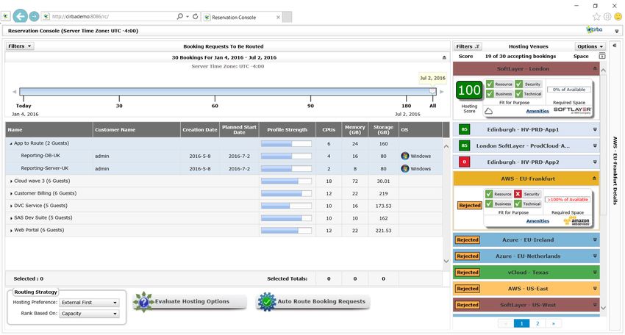Image resolution: width=625 pixels, height=335 pixels.
Task: Click the browser forward arrow button
Action: coord(35,16)
